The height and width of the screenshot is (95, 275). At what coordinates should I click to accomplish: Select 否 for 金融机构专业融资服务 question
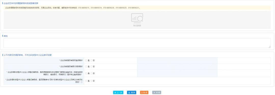[91, 73]
